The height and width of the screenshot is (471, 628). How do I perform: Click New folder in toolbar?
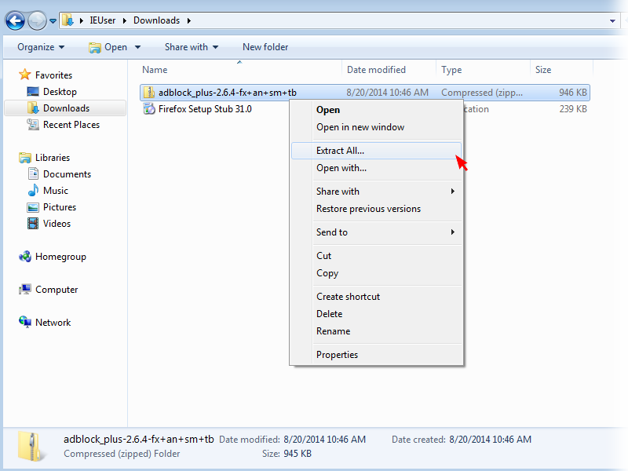(x=265, y=47)
